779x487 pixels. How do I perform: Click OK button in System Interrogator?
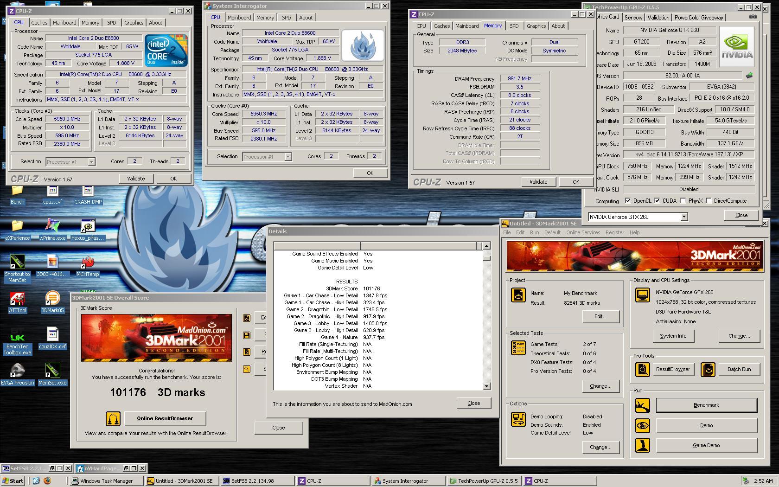(x=370, y=173)
